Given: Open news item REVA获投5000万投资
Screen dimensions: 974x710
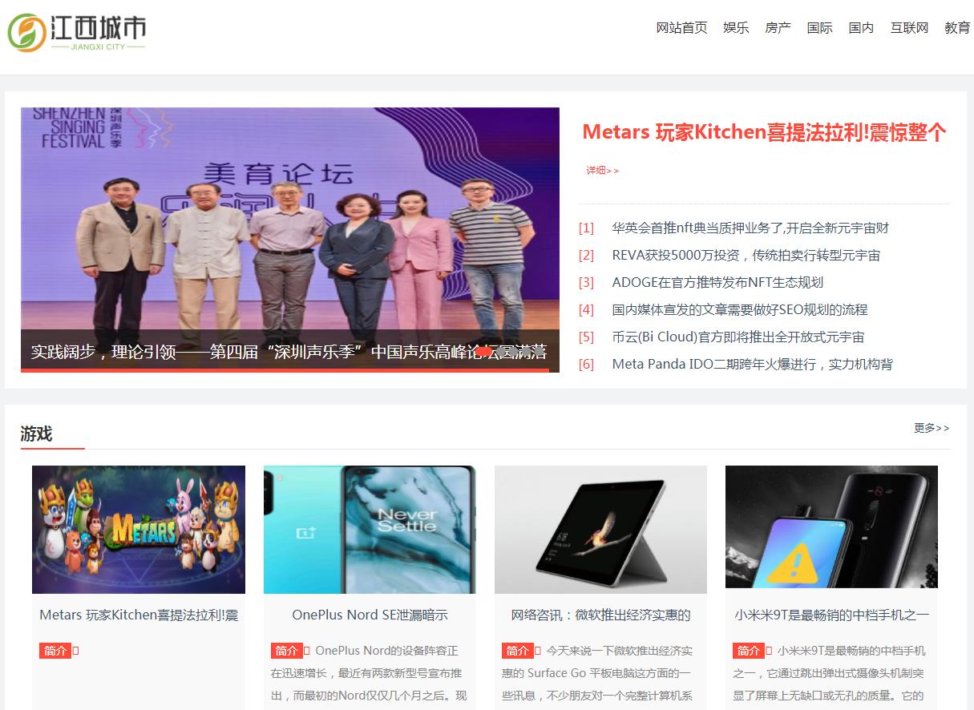Looking at the screenshot, I should click(x=746, y=256).
